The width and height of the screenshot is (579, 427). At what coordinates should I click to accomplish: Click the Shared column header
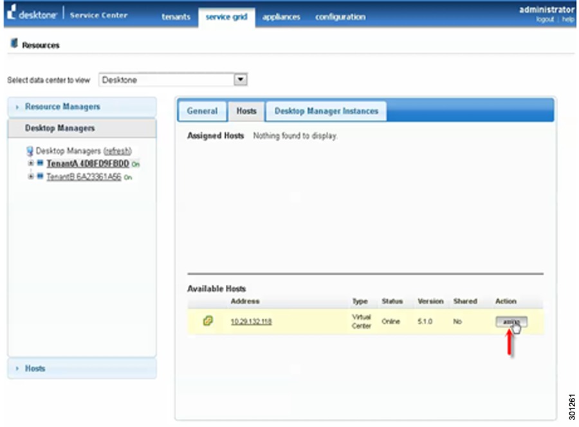pyautogui.click(x=465, y=301)
